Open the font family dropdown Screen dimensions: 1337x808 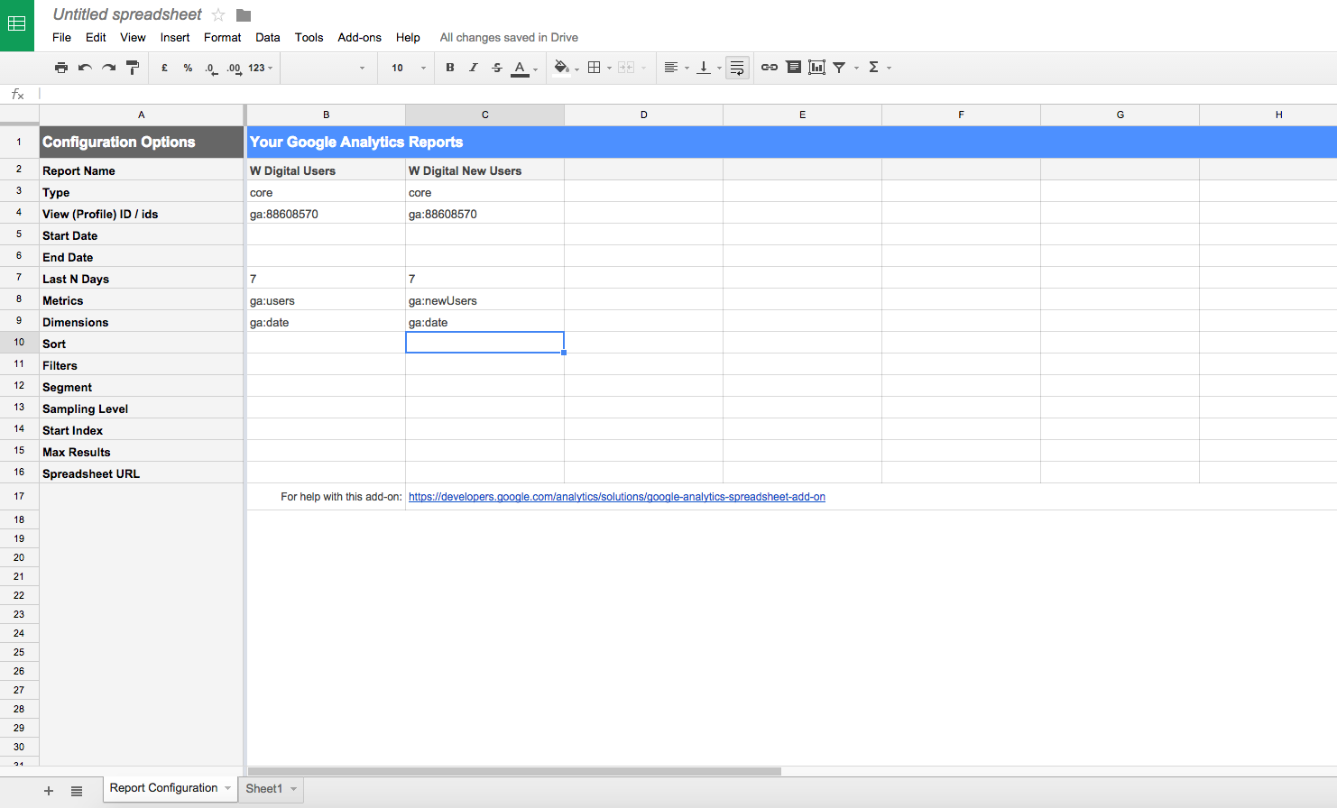328,68
